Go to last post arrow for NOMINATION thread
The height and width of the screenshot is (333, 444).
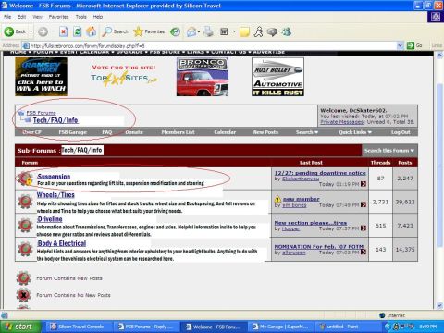coord(364,252)
